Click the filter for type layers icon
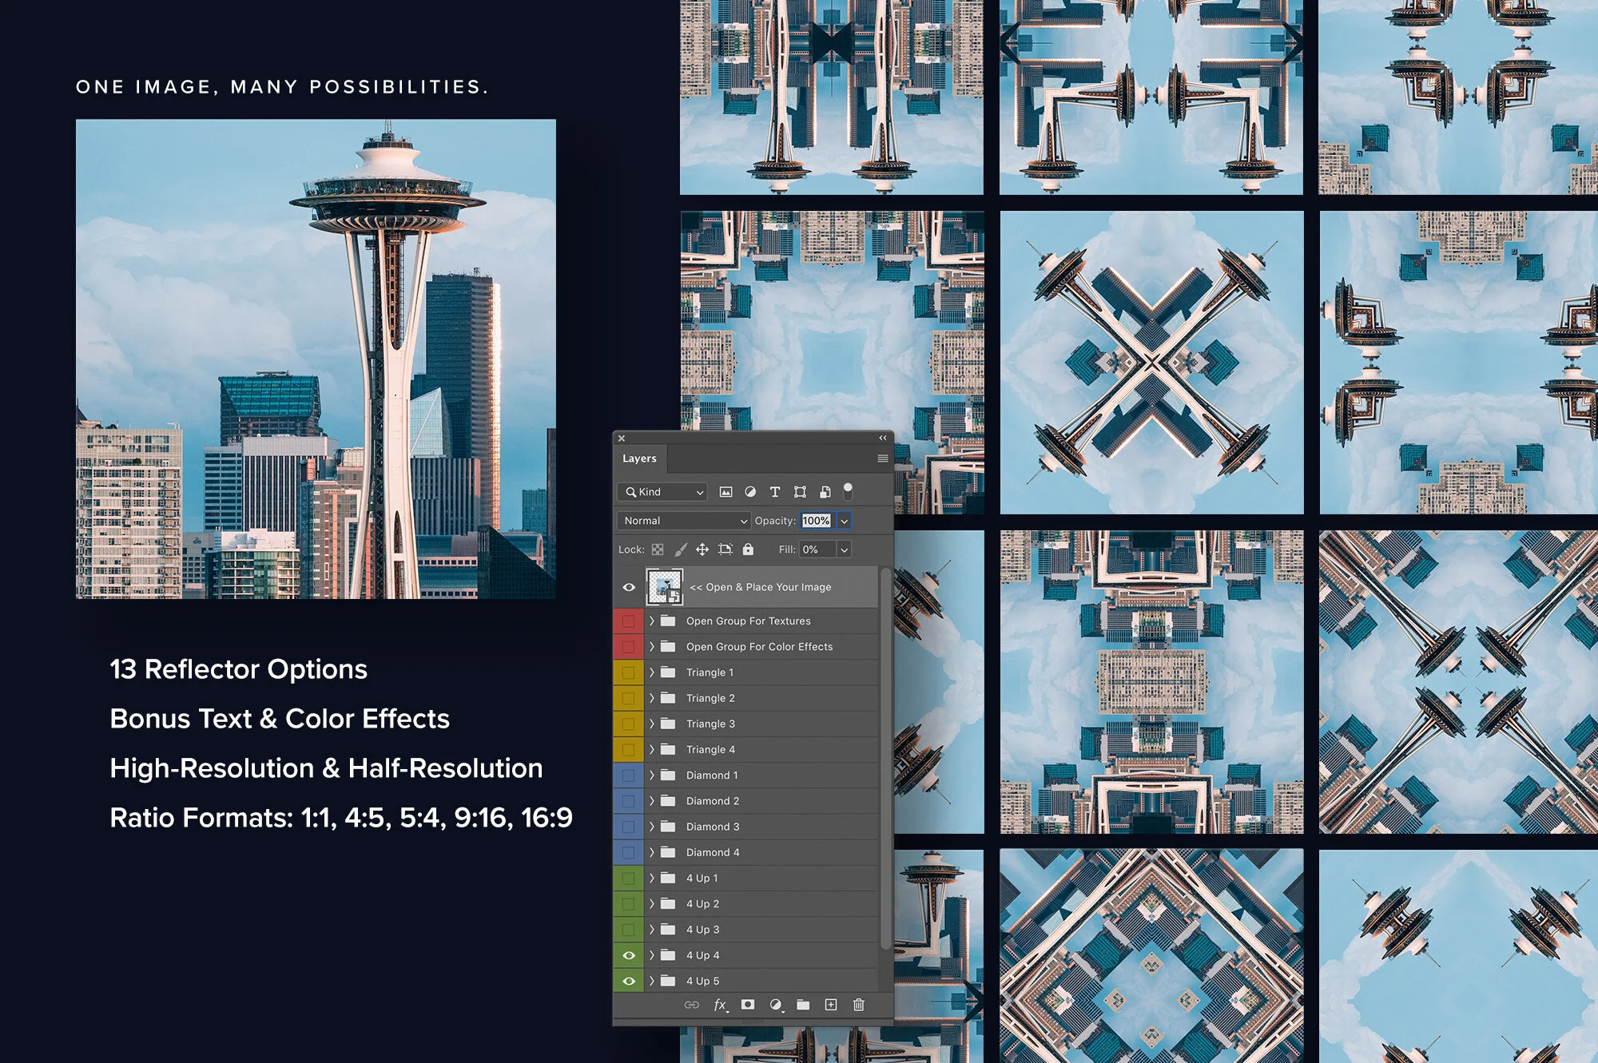 pos(774,492)
